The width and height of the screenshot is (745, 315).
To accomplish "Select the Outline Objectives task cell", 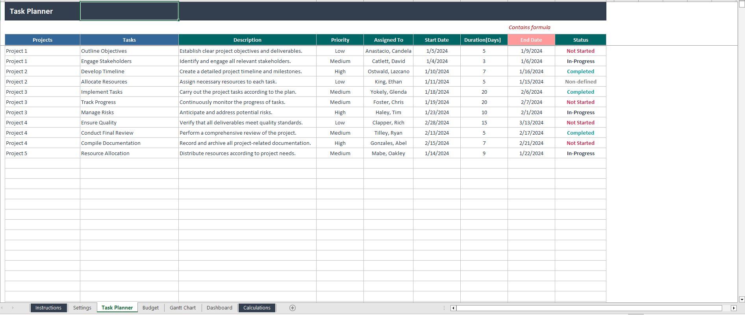I will click(x=129, y=51).
